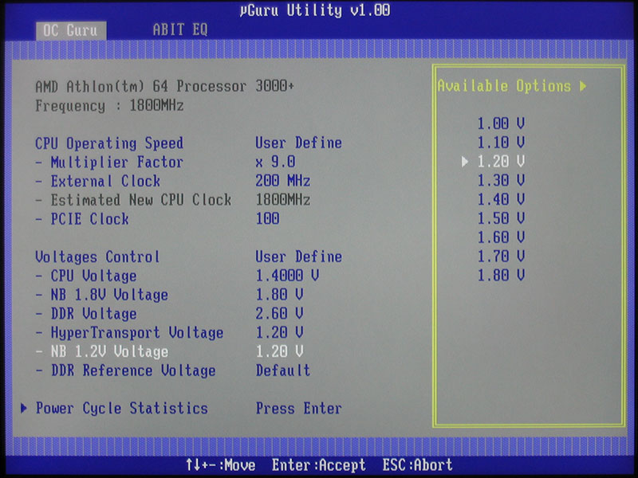
Task: Click the µGuru Utility v1.00 title
Action: (314, 10)
